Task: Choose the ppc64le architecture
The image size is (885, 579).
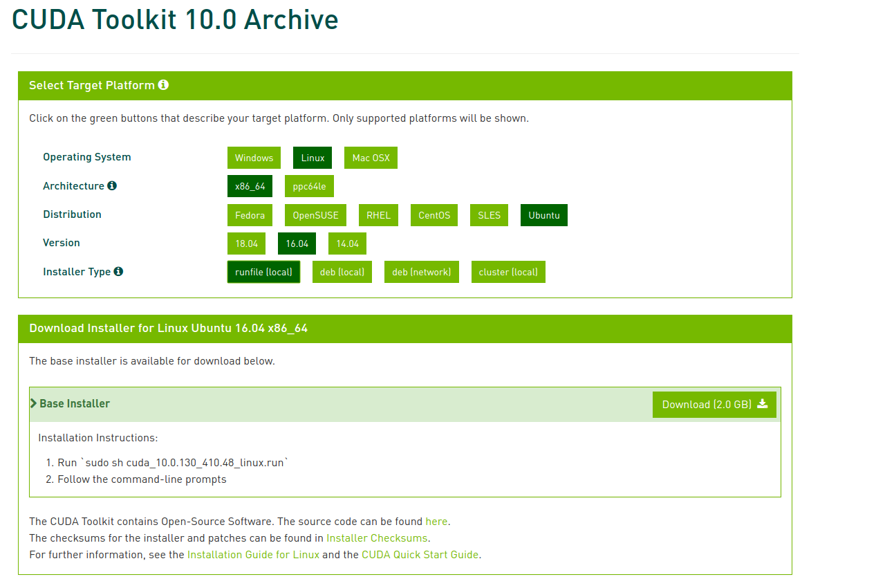Action: (309, 186)
